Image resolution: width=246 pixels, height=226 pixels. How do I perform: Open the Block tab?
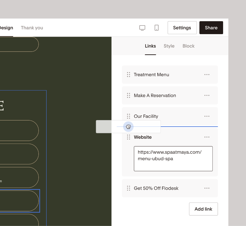[x=189, y=46]
